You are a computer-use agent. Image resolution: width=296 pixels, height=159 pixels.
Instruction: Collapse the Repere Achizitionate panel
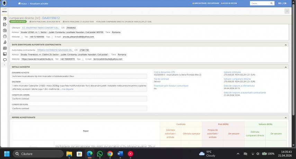[x=286, y=117]
